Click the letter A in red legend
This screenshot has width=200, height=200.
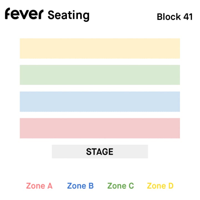pos(50,186)
